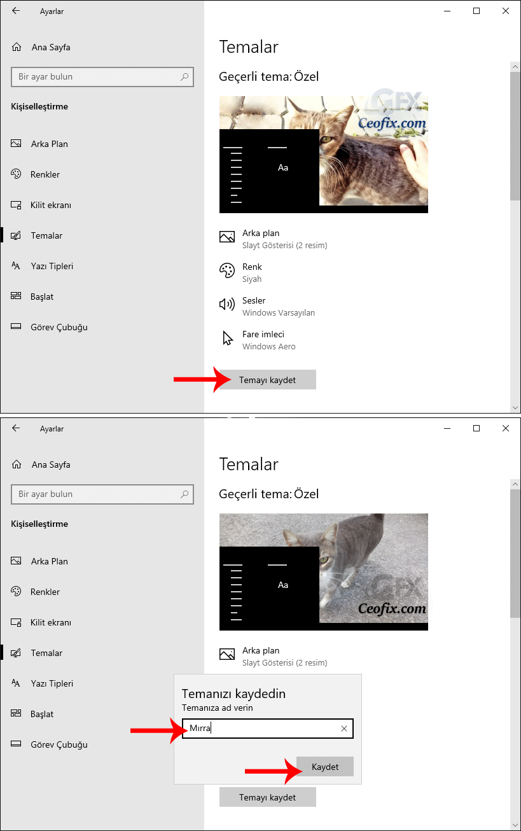Open Ana Sayfa home in bottom window
521x831 pixels.
(41, 464)
